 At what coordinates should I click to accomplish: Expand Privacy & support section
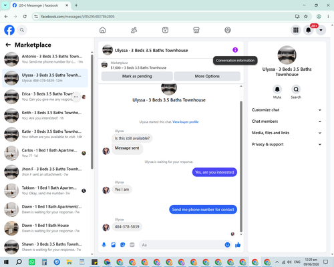[287, 144]
